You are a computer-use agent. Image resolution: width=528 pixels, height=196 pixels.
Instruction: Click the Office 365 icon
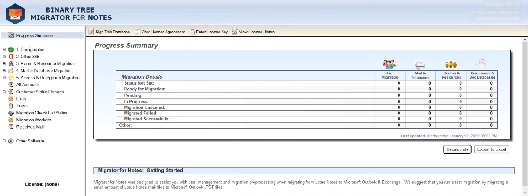point(11,57)
